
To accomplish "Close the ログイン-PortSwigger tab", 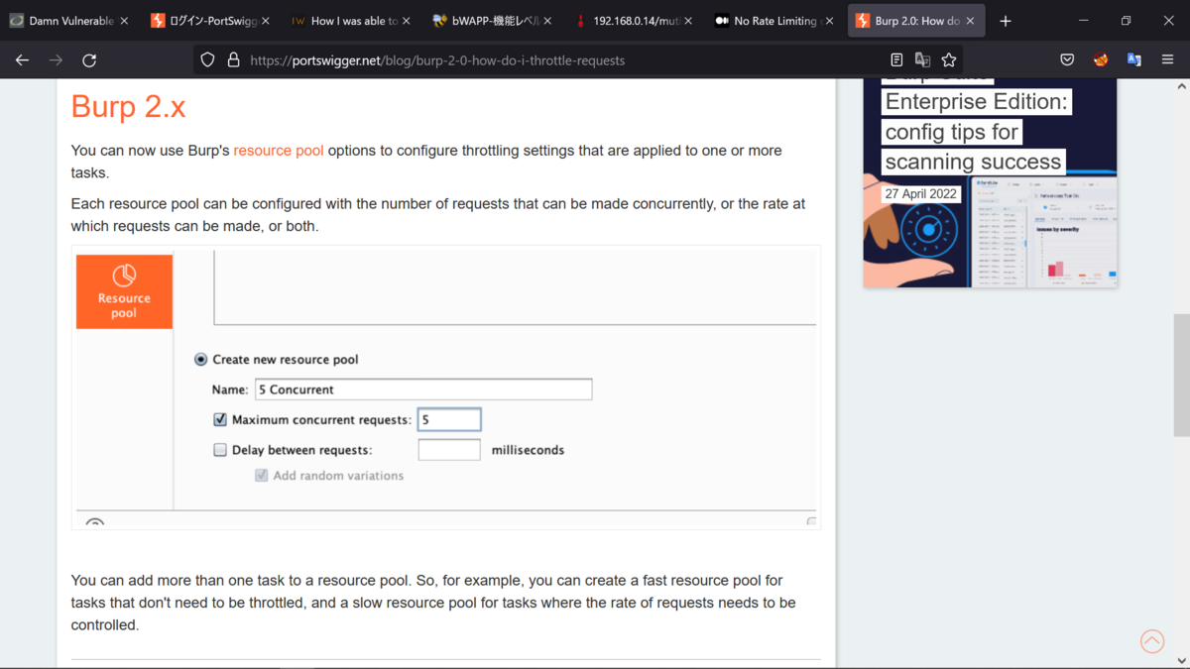I will pyautogui.click(x=265, y=21).
